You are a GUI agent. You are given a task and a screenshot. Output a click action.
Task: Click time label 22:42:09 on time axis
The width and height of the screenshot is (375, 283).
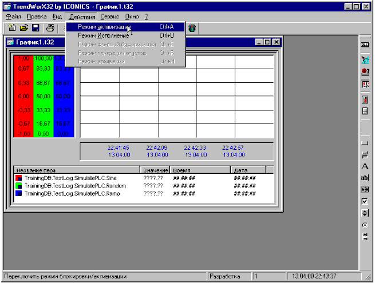[157, 148]
